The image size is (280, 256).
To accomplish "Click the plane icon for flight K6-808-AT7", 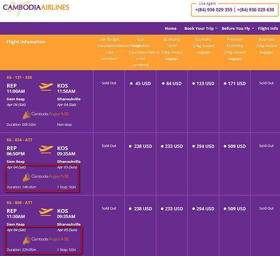I will [x=46, y=212].
